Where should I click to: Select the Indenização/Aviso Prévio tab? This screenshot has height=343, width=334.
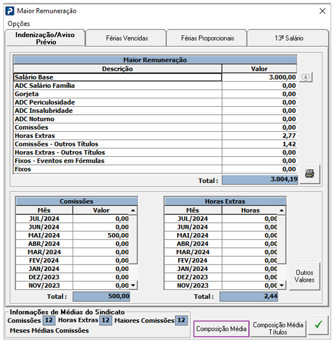[45, 38]
